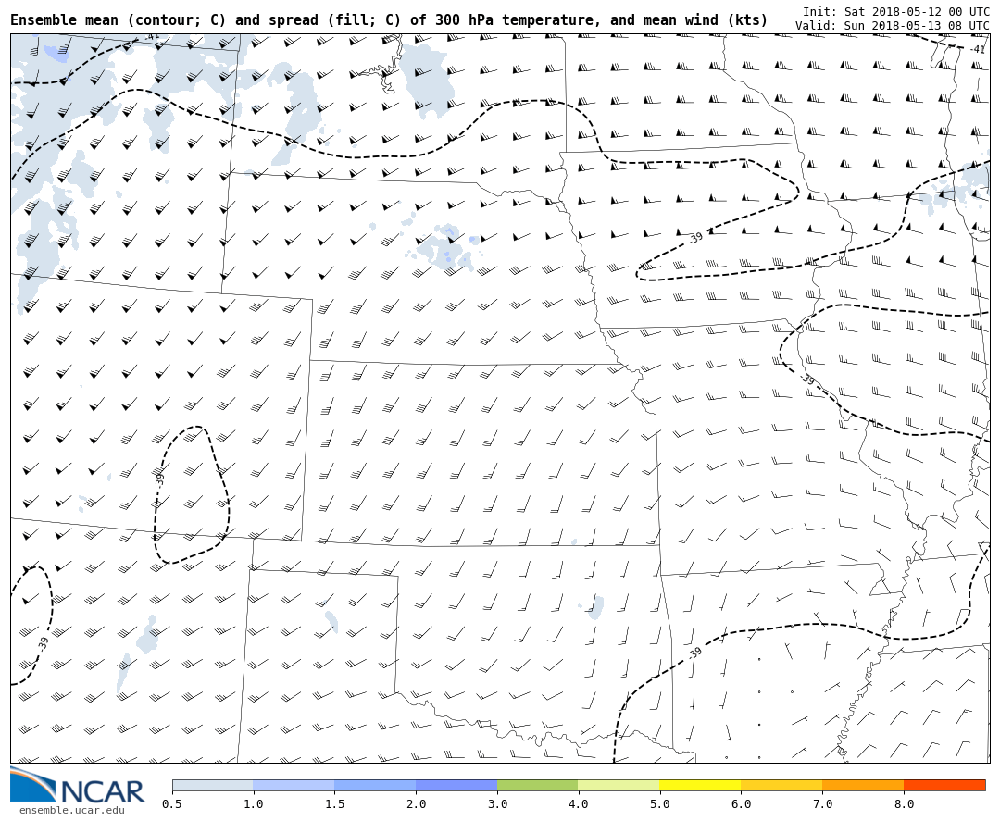Screen dimensions: 1000x821
Task: Click the 8.0 tick label under colorbar
Action: point(904,804)
